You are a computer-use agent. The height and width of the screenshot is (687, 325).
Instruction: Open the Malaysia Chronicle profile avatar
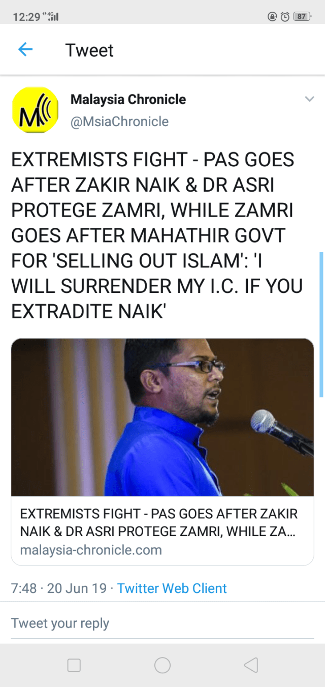click(x=35, y=110)
